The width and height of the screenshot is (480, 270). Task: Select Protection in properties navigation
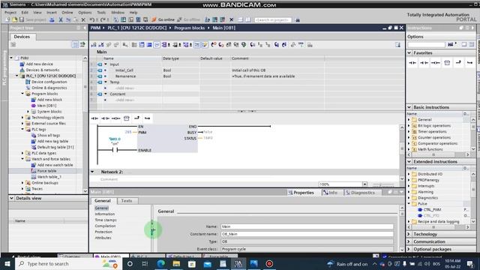(x=103, y=232)
